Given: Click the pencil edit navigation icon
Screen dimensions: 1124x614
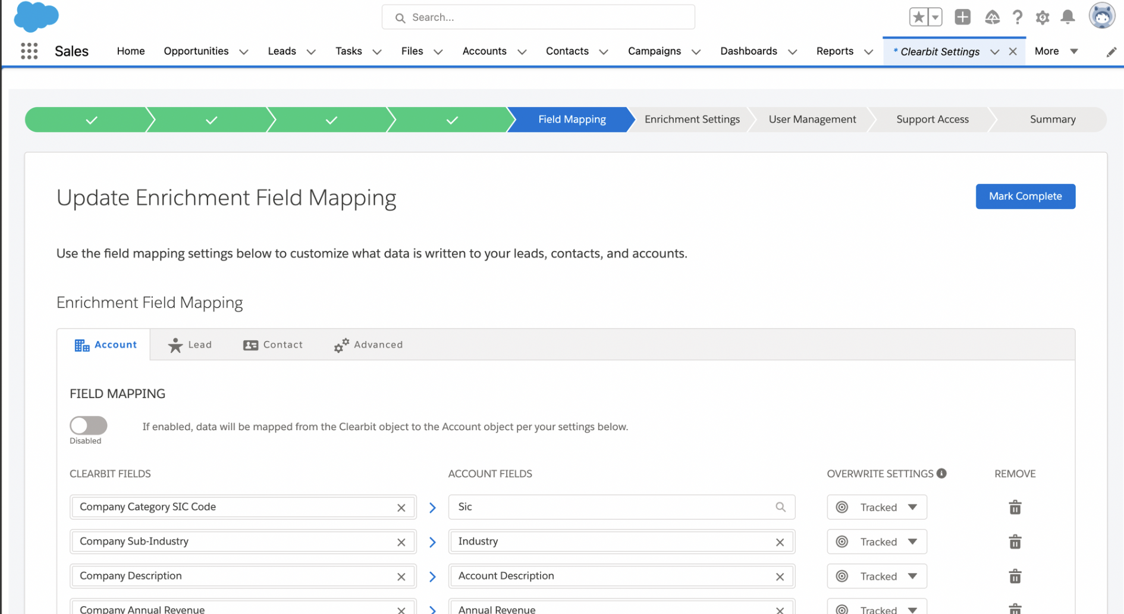Looking at the screenshot, I should [1111, 52].
